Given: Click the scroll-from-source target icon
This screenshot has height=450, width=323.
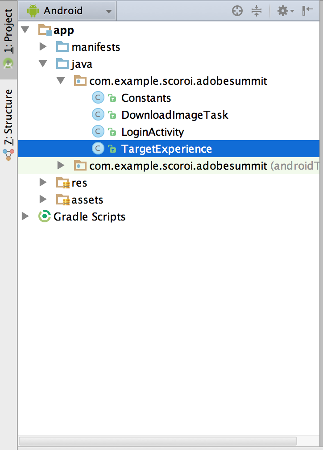Looking at the screenshot, I should pos(237,11).
